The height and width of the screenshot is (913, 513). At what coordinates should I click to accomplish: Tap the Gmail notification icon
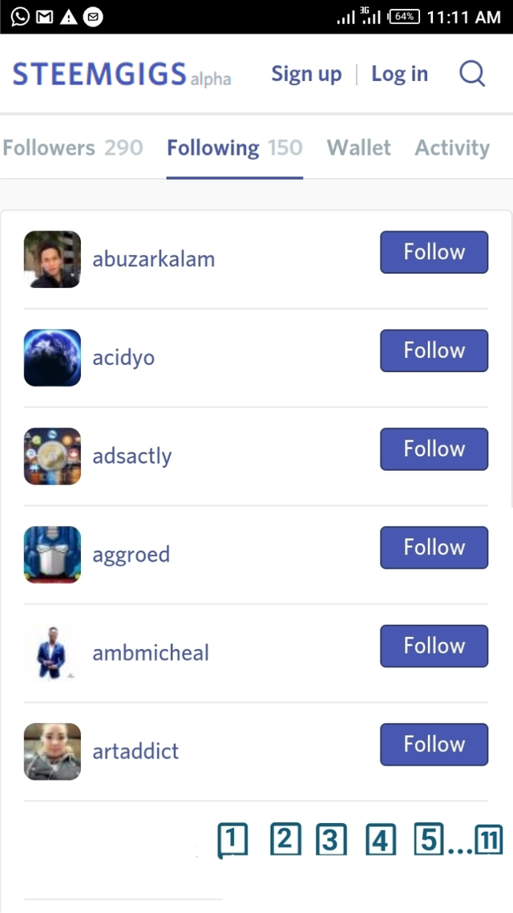45,18
